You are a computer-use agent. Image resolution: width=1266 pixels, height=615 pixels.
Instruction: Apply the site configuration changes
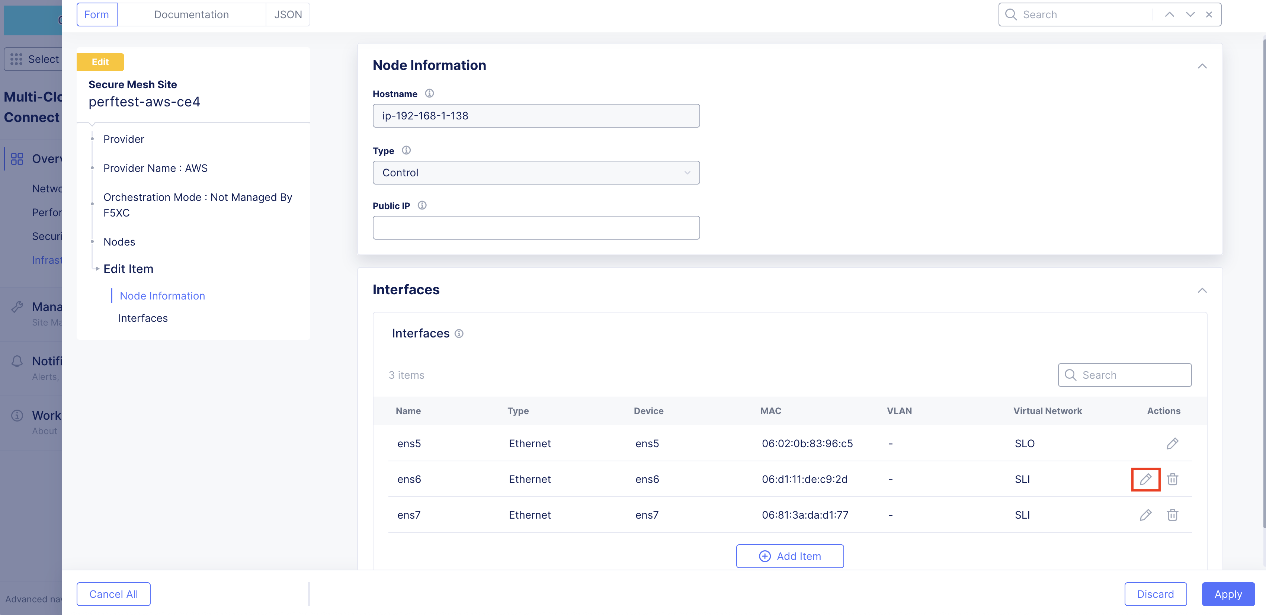[x=1228, y=594]
